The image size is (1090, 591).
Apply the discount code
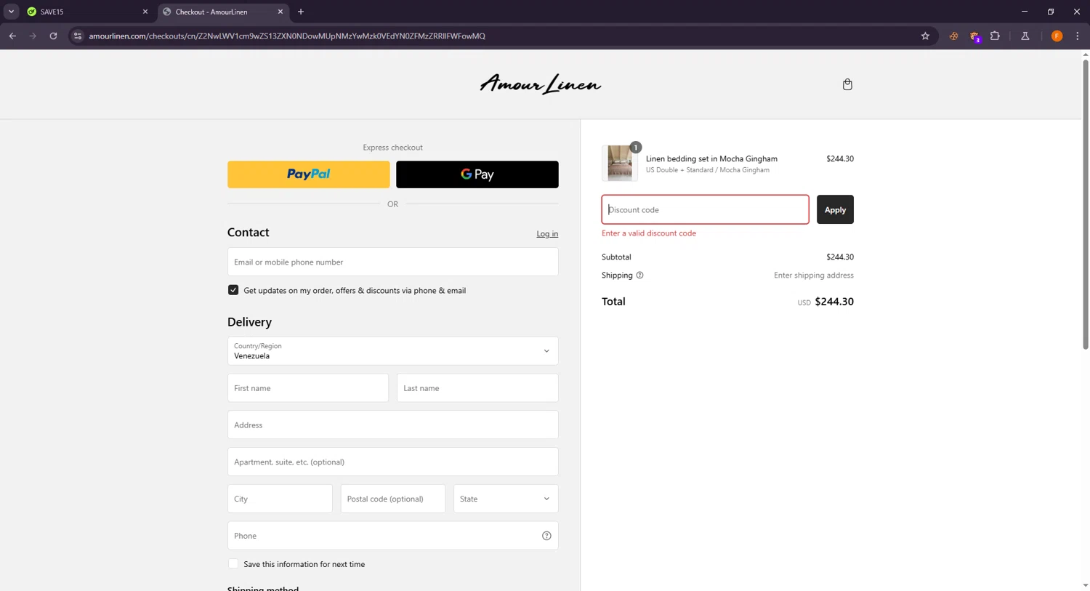pyautogui.click(x=835, y=209)
